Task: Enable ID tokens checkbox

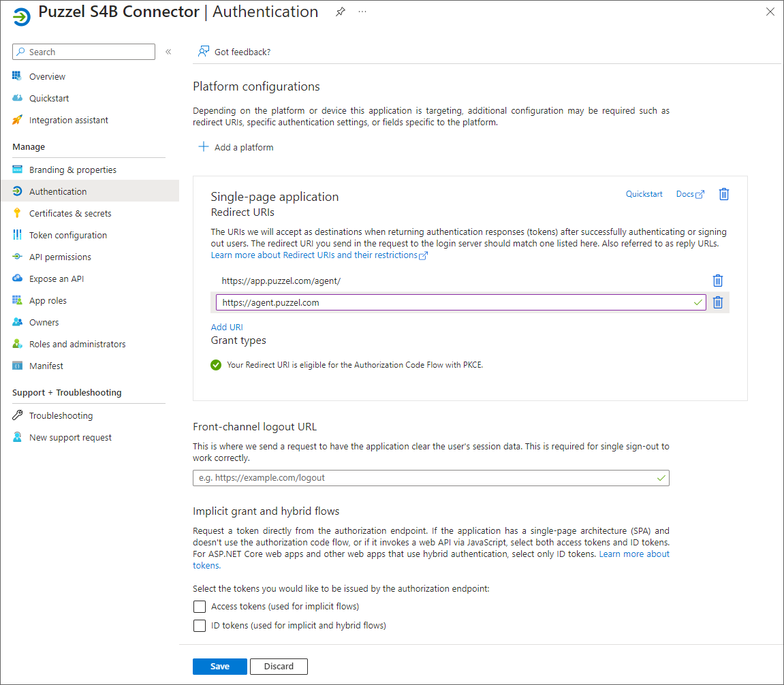Action: pos(200,626)
